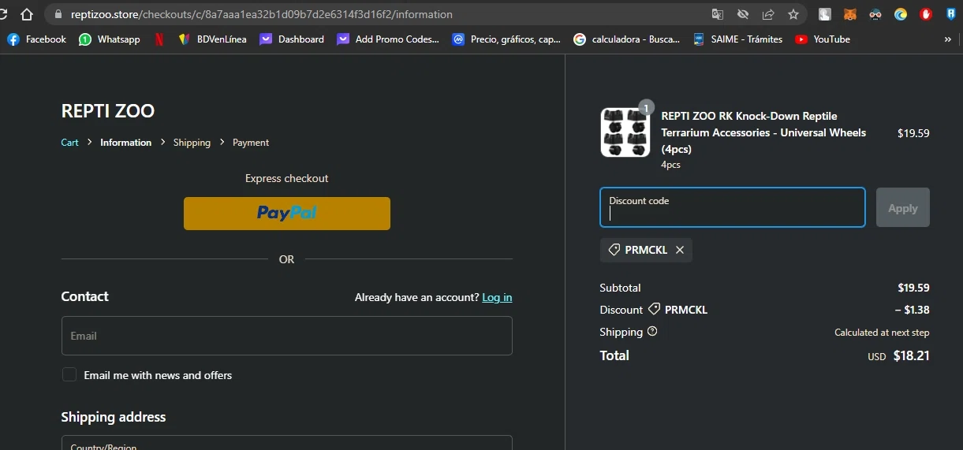Open the calculadora Google search bookmark
Viewport: 963px width, 450px height.
[627, 39]
